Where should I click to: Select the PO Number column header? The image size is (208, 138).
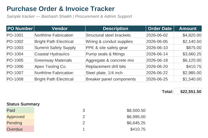[x=20, y=29]
